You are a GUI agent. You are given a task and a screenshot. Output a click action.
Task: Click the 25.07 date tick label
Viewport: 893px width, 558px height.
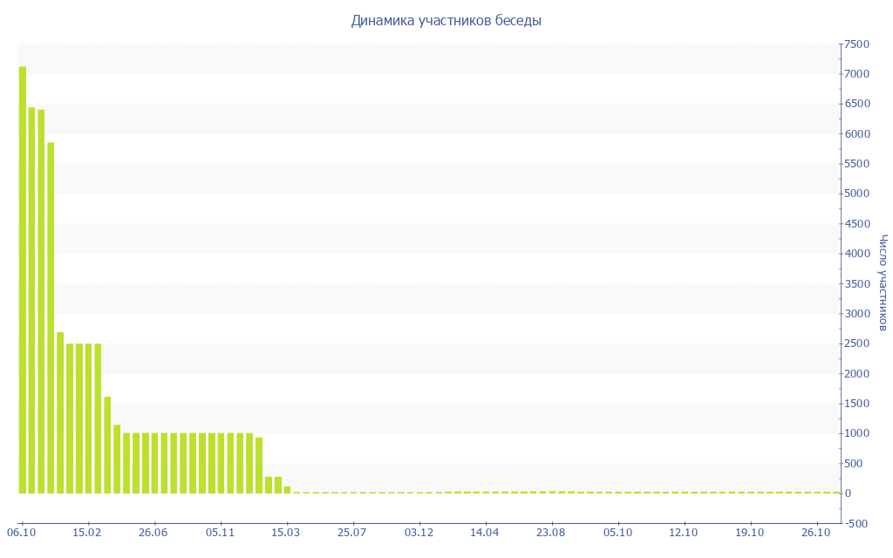(352, 532)
